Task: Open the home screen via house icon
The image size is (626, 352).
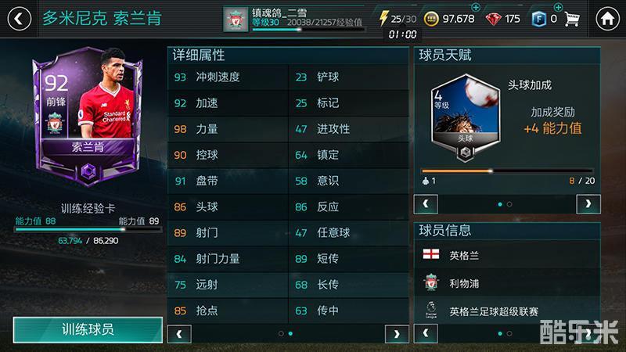Action: [x=607, y=18]
